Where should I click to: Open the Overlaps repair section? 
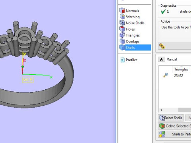129,41
